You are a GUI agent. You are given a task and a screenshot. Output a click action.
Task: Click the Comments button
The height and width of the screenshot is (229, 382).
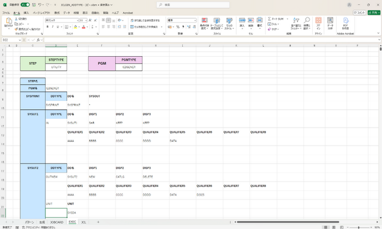click(x=360, y=13)
